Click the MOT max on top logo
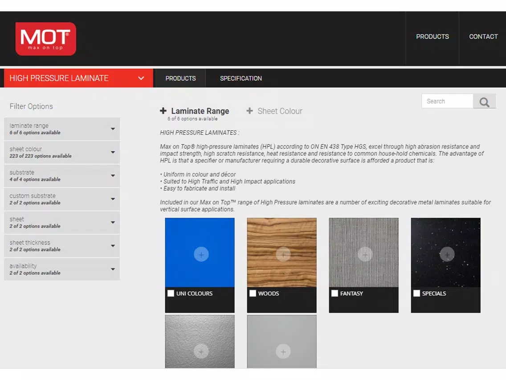Viewport: 506px width, 380px height. [x=46, y=39]
